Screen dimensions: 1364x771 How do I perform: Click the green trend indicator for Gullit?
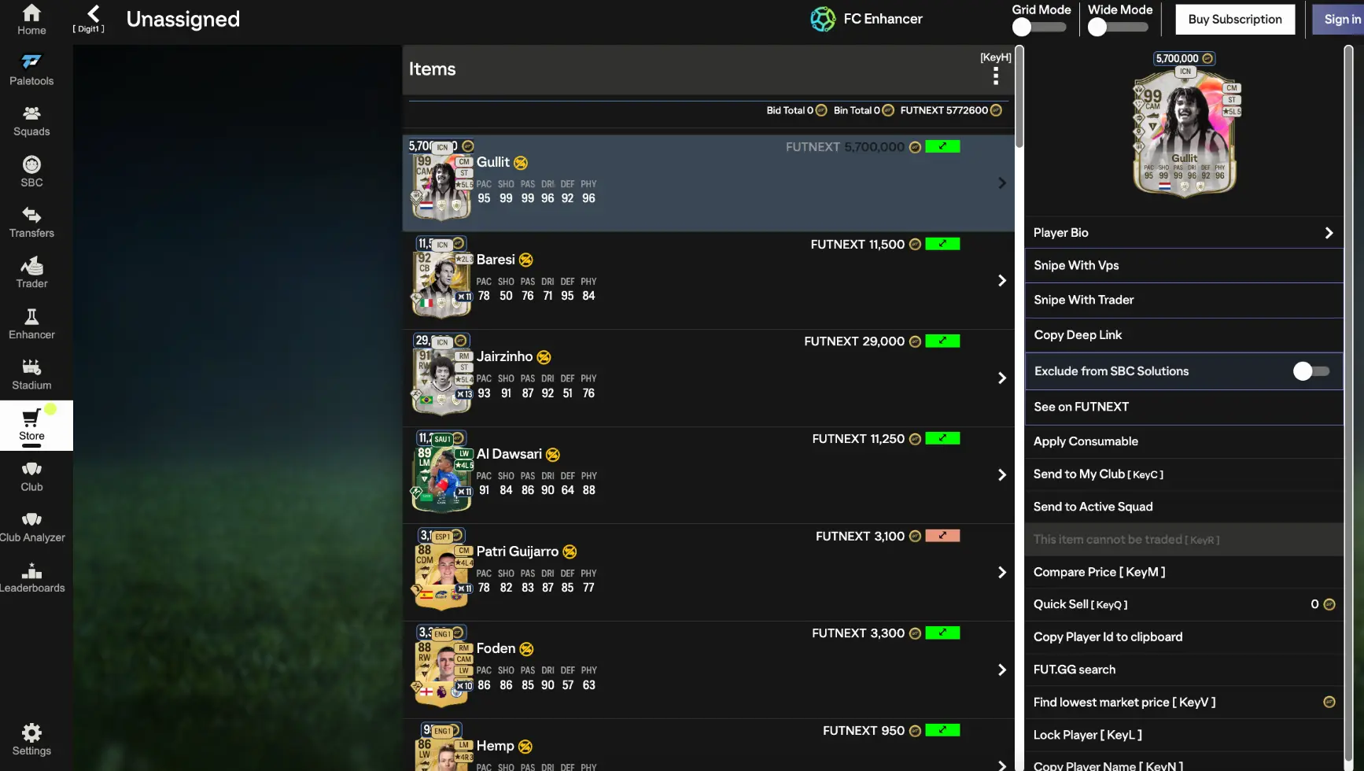click(x=942, y=146)
